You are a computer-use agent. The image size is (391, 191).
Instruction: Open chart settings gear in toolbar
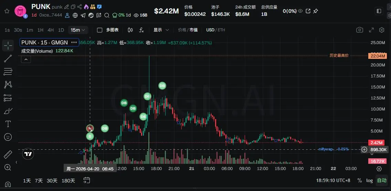(x=381, y=30)
